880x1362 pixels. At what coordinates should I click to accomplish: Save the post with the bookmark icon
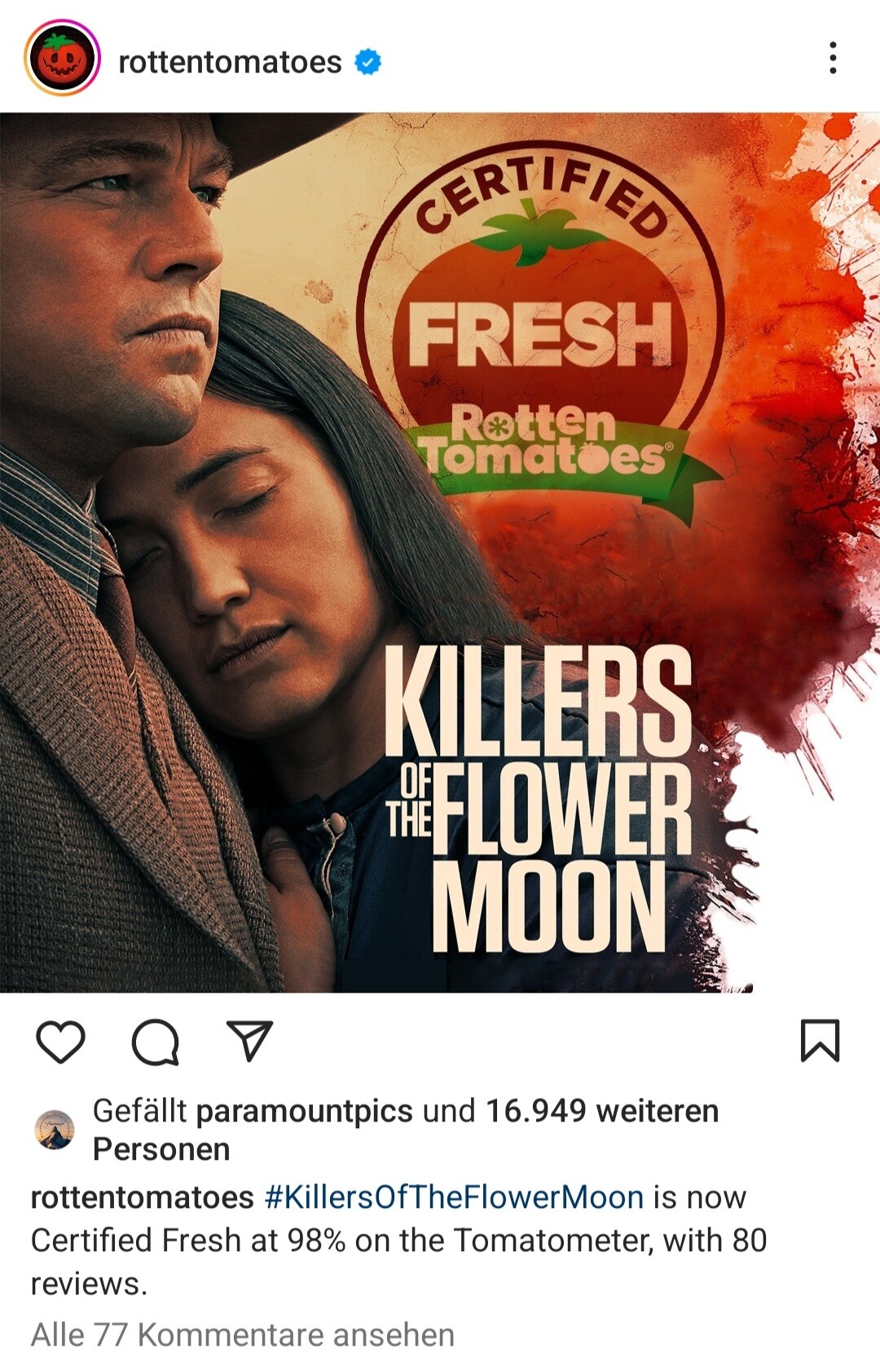click(x=820, y=1041)
